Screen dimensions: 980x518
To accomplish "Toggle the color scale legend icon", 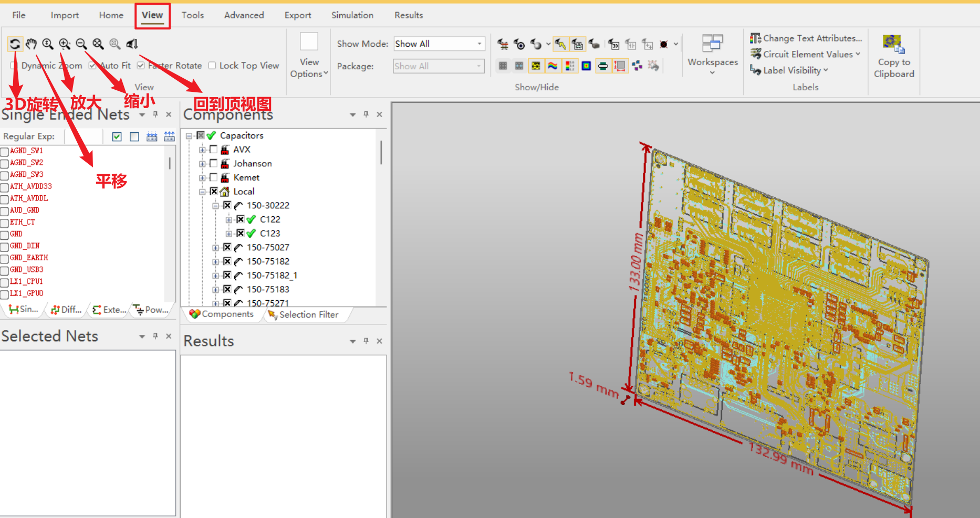I will pyautogui.click(x=569, y=66).
